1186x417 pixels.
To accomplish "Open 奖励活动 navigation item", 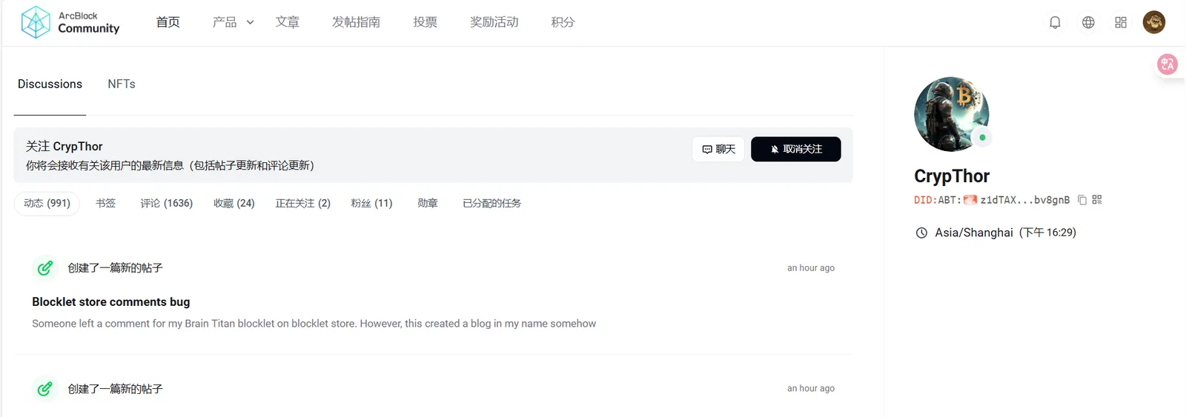I will (x=494, y=22).
